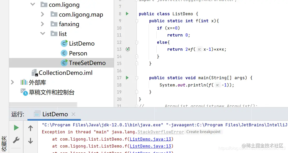This screenshot has width=288, height=153.
Task: Open first ListDemo.java:13 stack link
Action: pyautogui.click(x=150, y=139)
